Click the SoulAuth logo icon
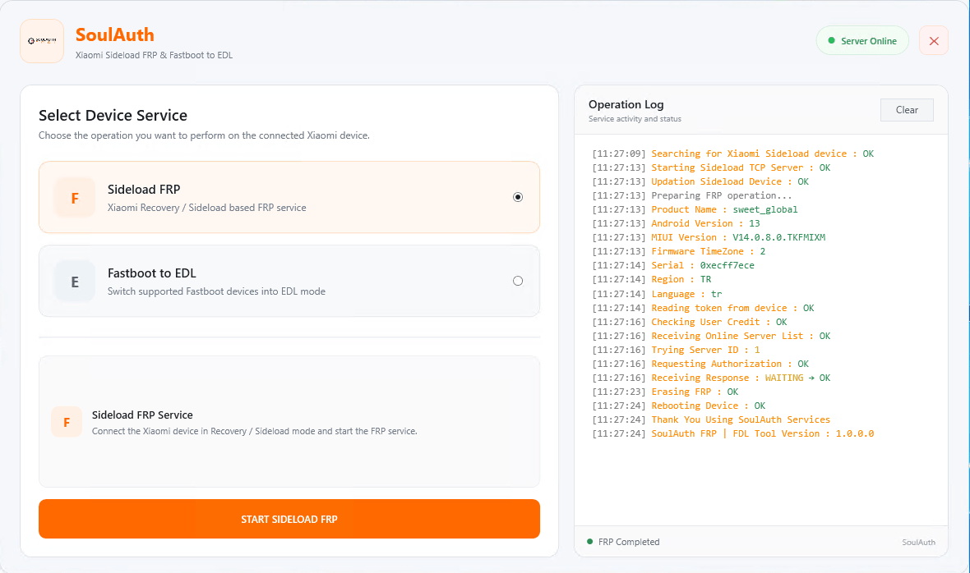This screenshot has height=573, width=970. [x=42, y=41]
